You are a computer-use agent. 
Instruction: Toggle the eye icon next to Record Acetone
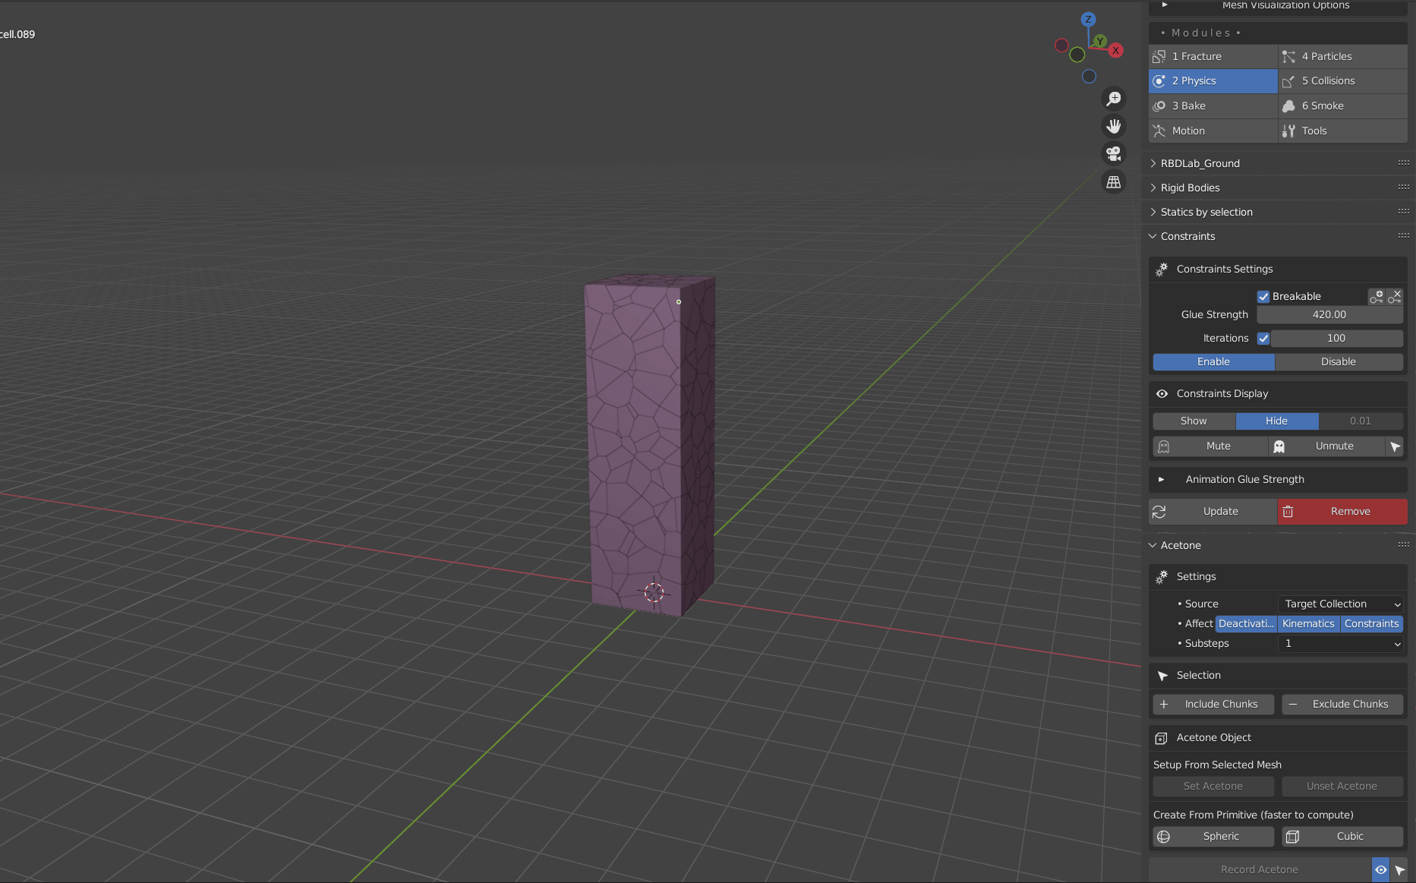click(1380, 870)
